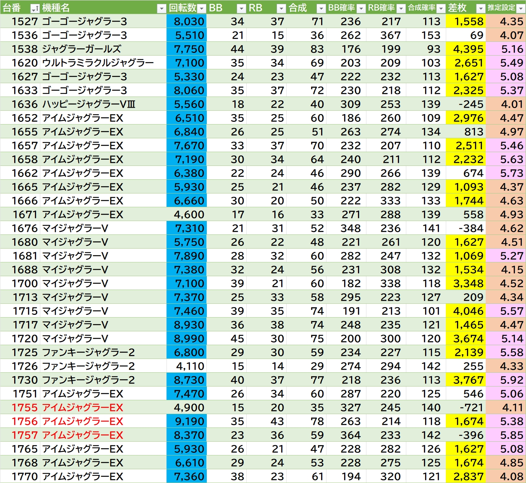Image resolution: width=526 pixels, height=483 pixels.
Task: Select the 4,395 difference cell
Action: tap(466, 49)
